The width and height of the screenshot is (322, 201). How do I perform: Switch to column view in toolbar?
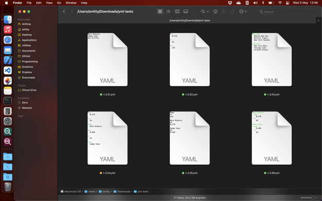click(x=177, y=11)
